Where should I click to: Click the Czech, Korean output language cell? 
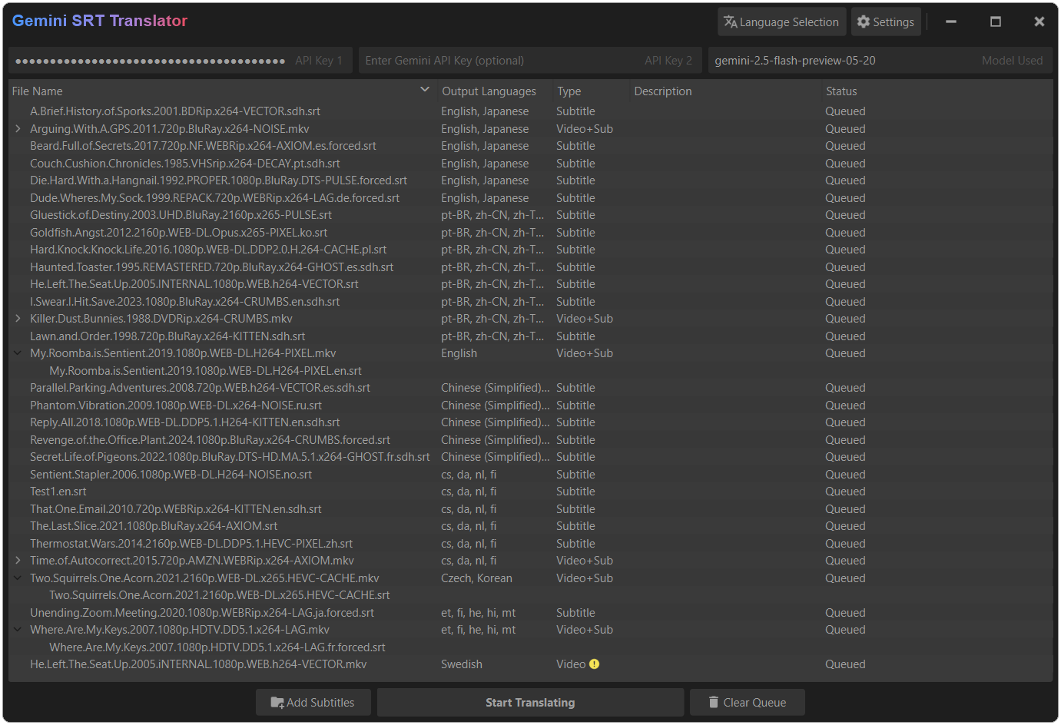[x=476, y=578]
